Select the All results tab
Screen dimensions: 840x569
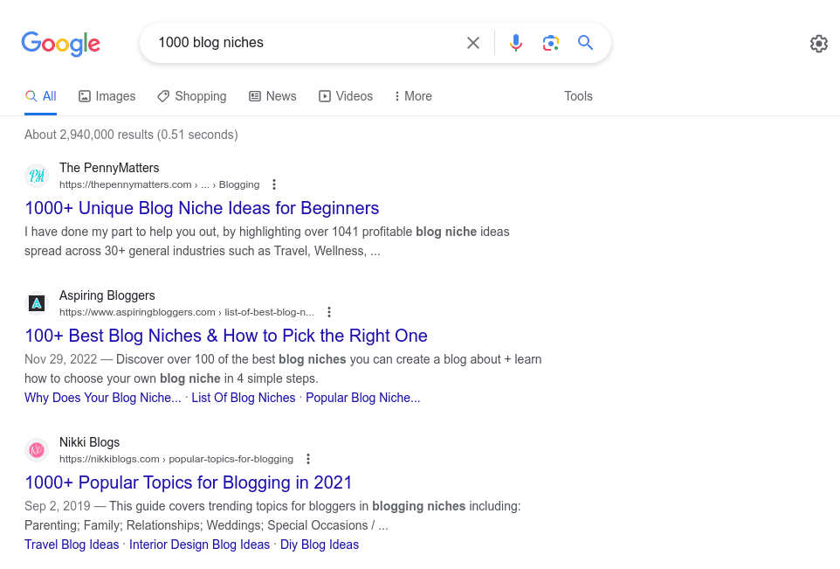[41, 96]
